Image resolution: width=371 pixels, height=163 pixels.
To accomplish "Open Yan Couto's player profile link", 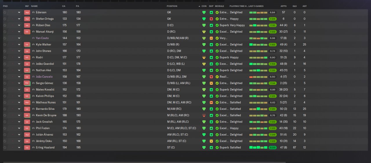I will [x=42, y=38].
